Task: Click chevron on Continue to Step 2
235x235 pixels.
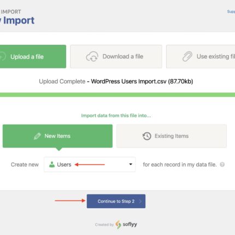Action: [140, 201]
